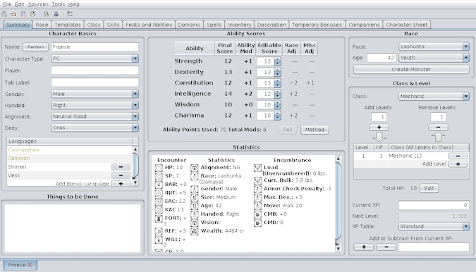Viewport: 476px width, 272px height.
Task: Open the Alignment dropdown showing Neutral Good
Action: [94, 116]
